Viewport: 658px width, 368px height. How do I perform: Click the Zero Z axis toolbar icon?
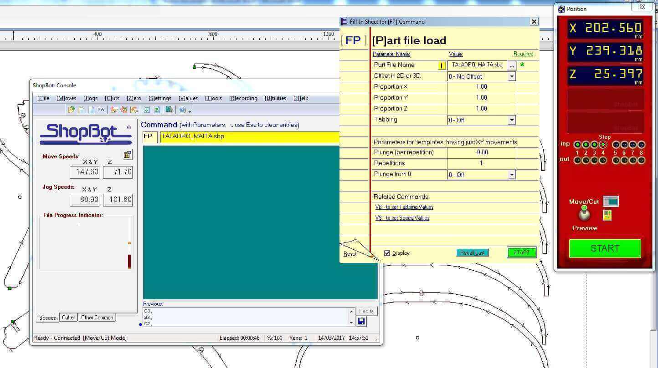(x=114, y=109)
